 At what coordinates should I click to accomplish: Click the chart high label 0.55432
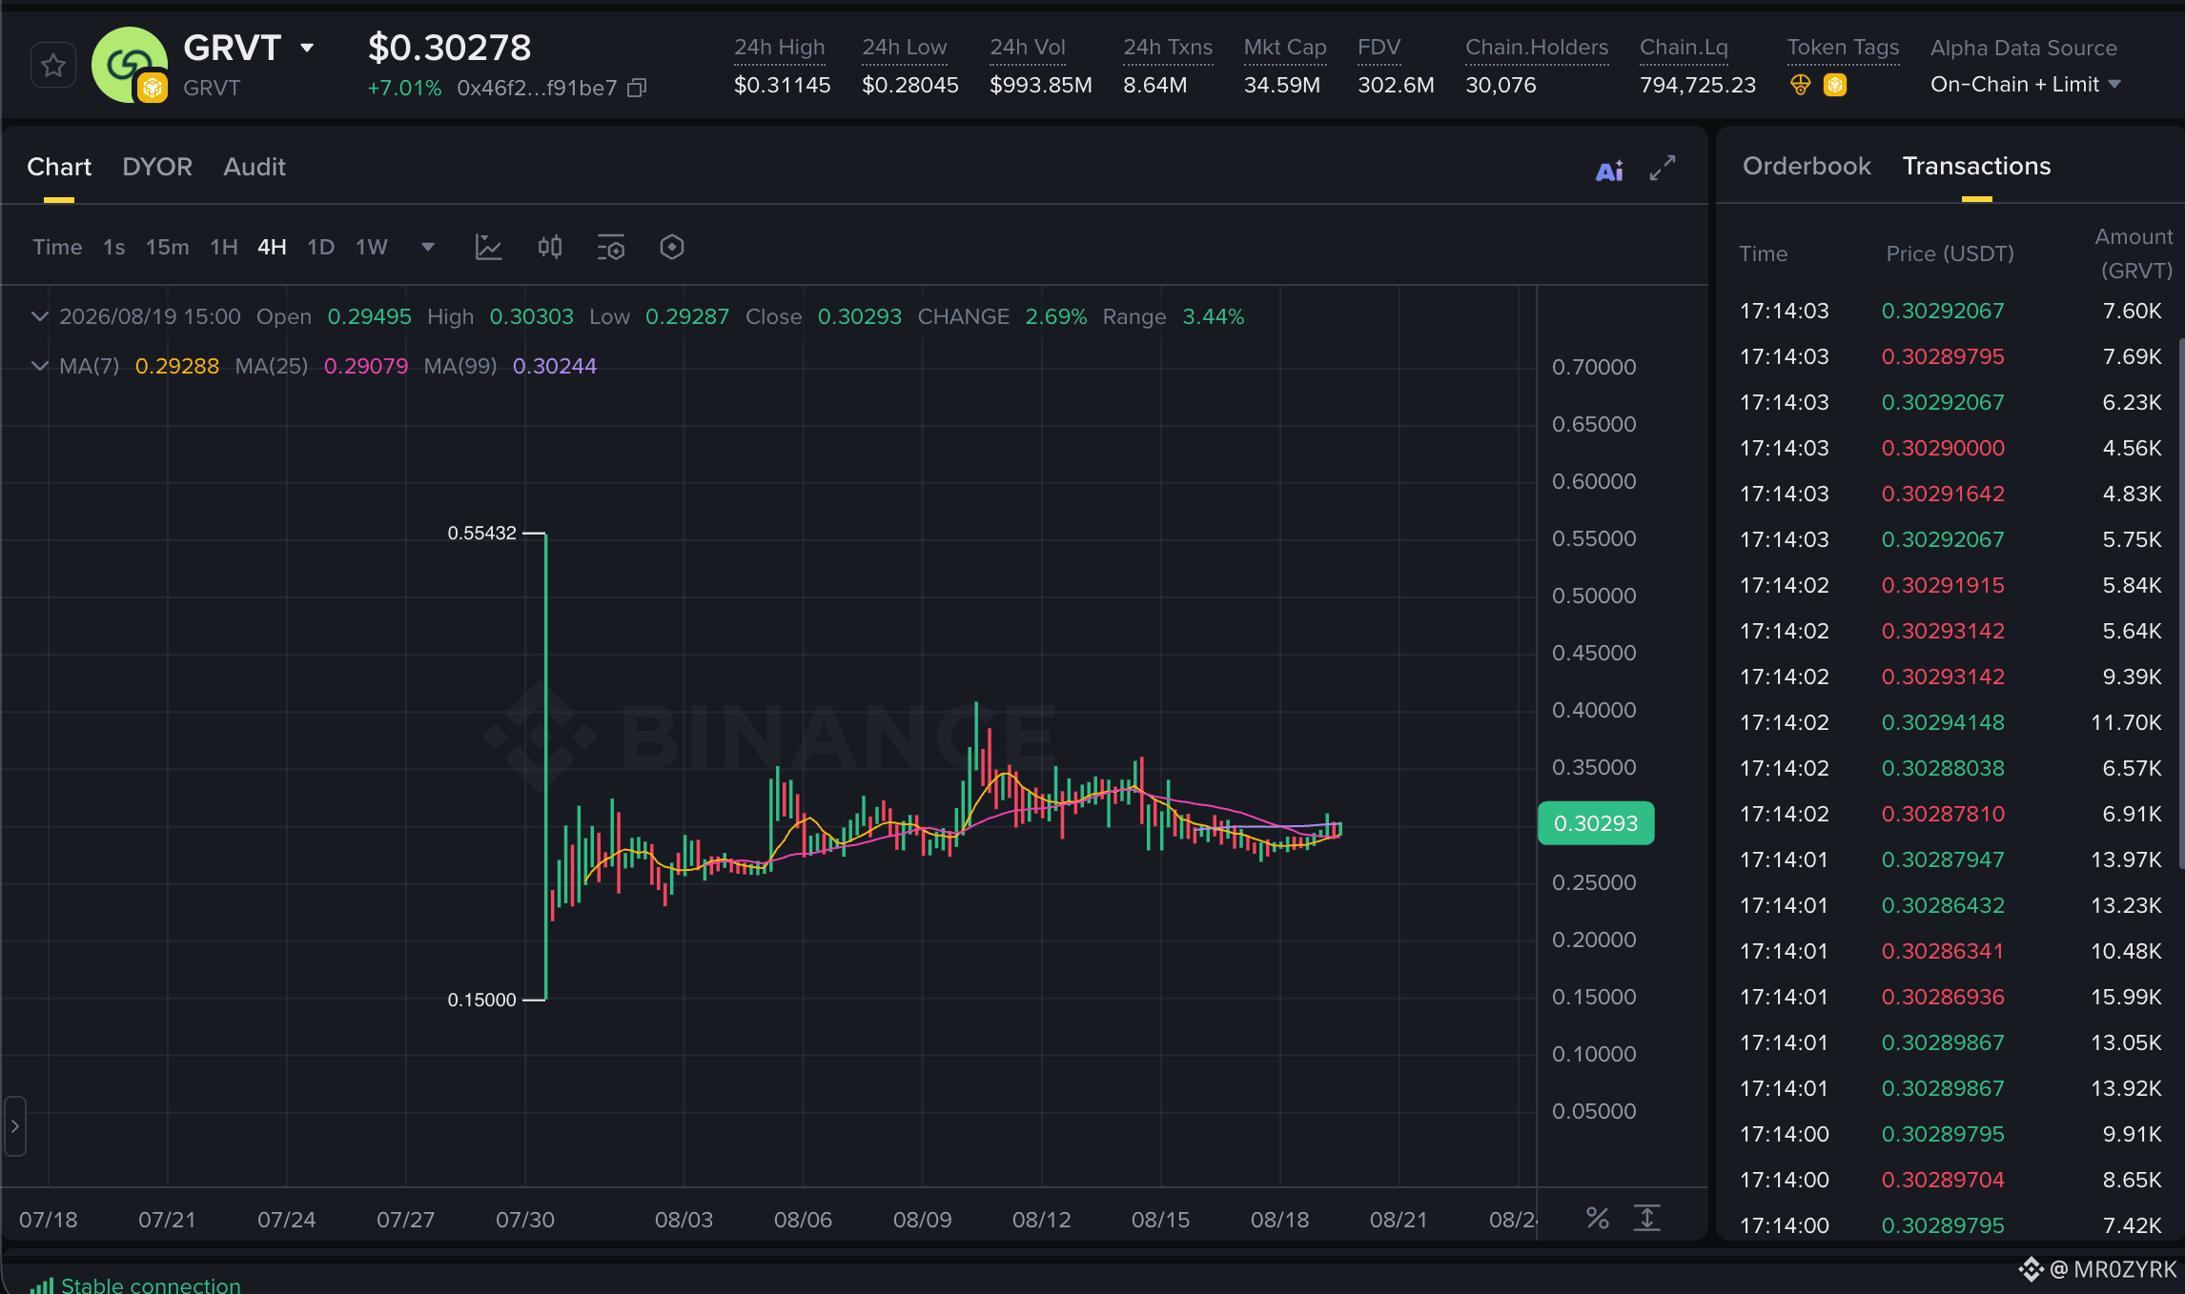click(x=481, y=533)
